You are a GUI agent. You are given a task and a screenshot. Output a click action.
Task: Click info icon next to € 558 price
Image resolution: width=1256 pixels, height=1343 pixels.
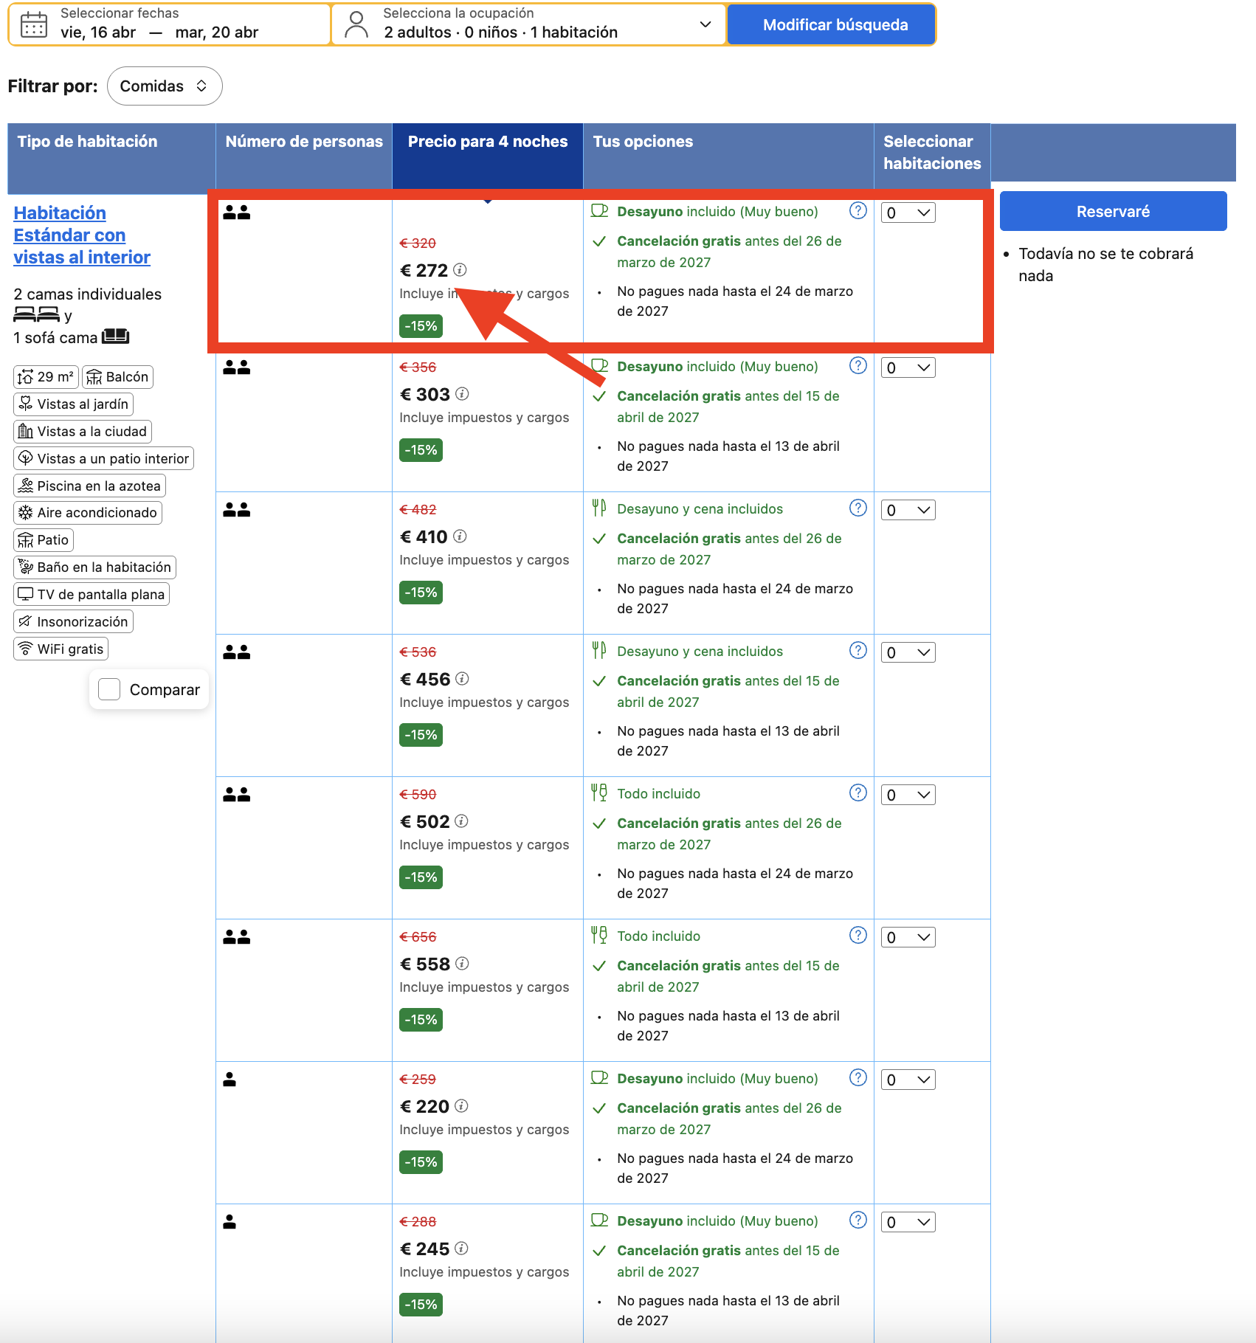click(x=462, y=964)
